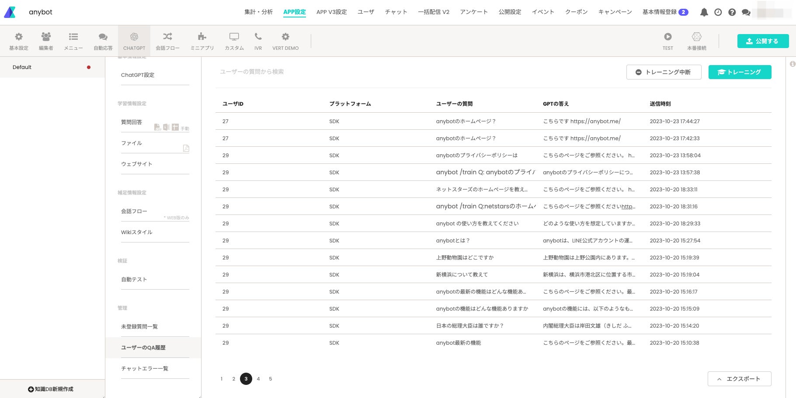Open the 基本情報登録 menu with badge
Viewport: 796px width, 398px height.
(665, 12)
